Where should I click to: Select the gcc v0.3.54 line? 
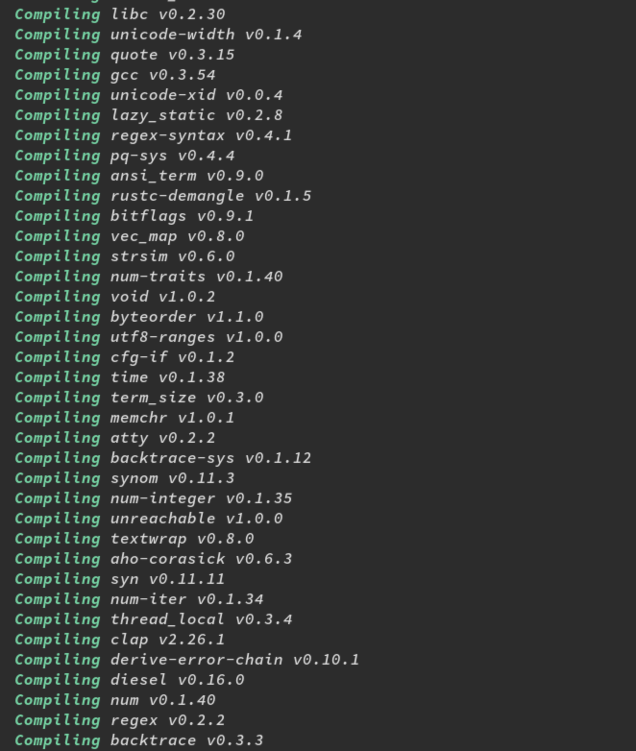click(115, 74)
